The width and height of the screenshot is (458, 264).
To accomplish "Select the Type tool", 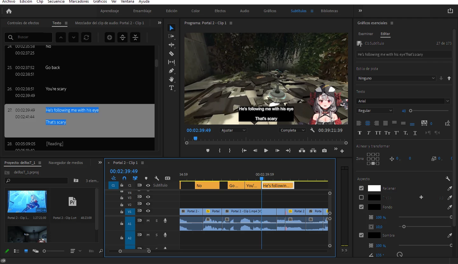I will [x=171, y=88].
